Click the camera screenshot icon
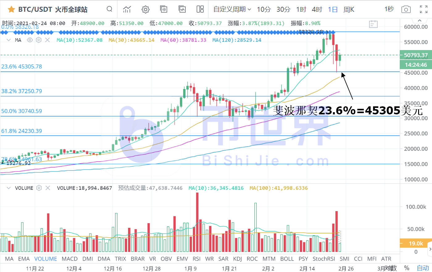This screenshot has height=272, width=432. (406, 9)
